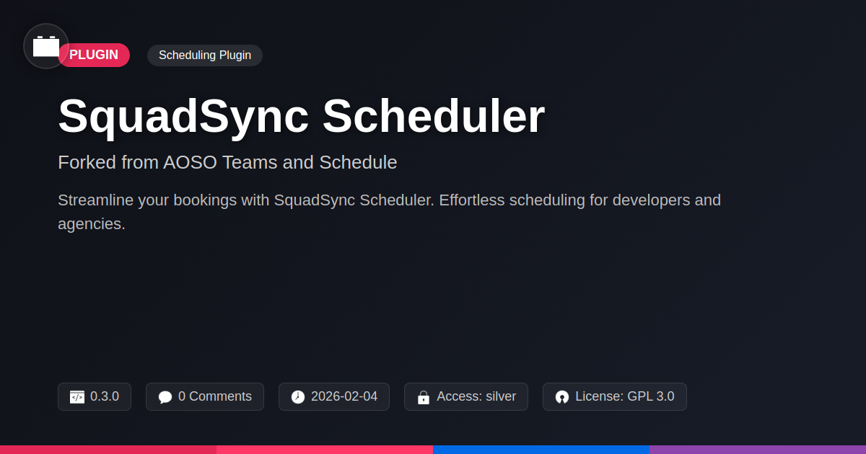Click the purple bottom color bar segment
This screenshot has width=866, height=454.
[x=758, y=450]
